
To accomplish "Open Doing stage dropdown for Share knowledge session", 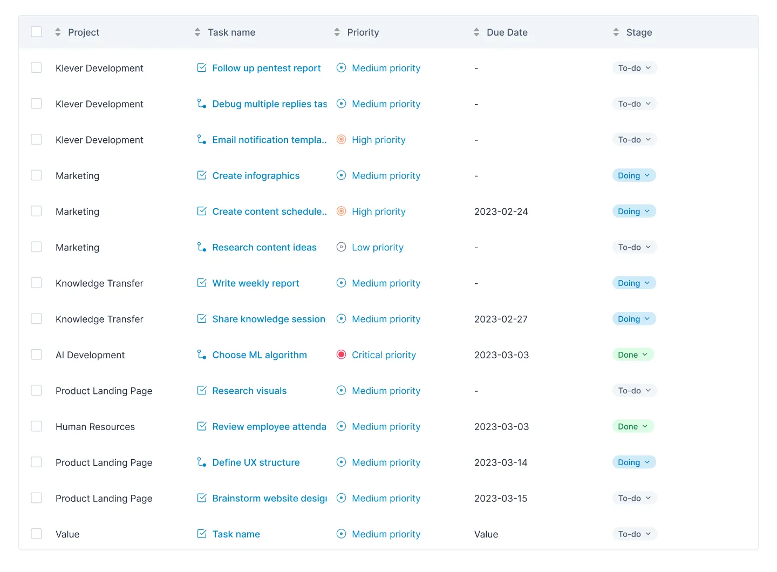I will click(x=634, y=319).
